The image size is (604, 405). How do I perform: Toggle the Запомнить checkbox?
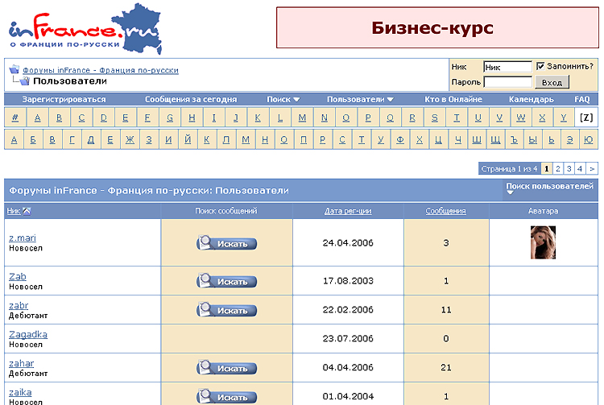coord(541,66)
